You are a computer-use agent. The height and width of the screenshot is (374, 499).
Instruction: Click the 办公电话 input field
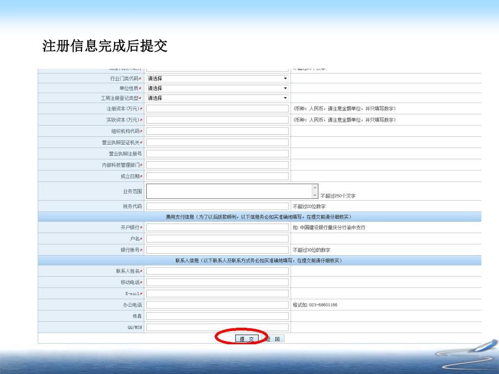point(217,305)
